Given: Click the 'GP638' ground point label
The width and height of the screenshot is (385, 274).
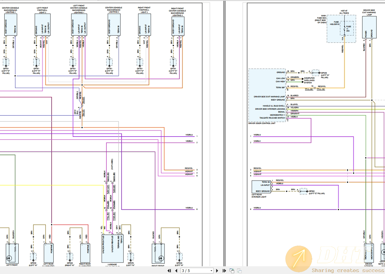Looking at the screenshot, I should coord(70,263).
